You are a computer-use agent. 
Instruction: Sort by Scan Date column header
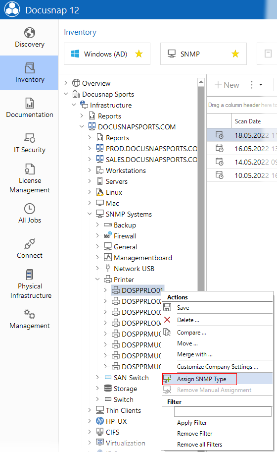coord(254,121)
